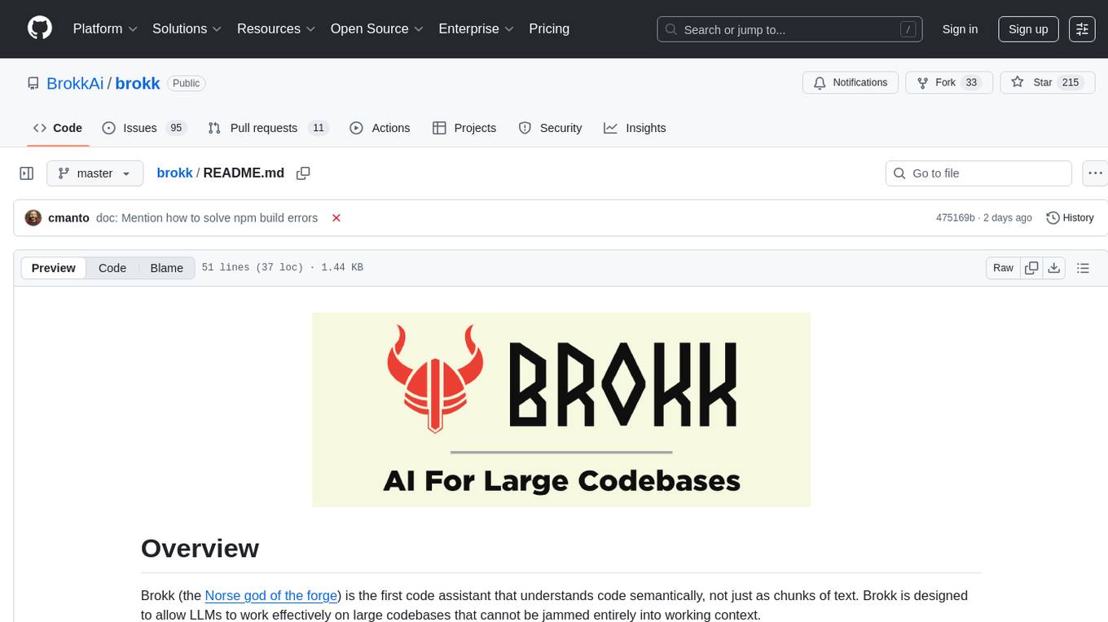Click the star count 215
Viewport: 1108px width, 622px height.
(x=1070, y=83)
